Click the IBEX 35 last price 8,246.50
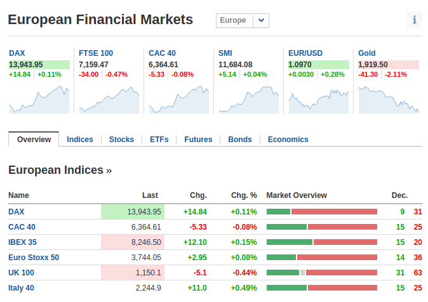Viewport: 428px width, 302px height. click(x=133, y=242)
